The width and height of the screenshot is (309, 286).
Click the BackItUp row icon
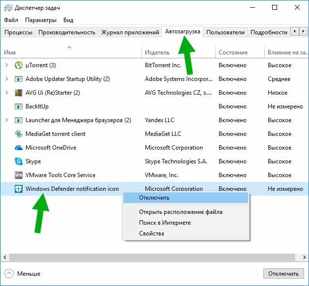(x=19, y=106)
